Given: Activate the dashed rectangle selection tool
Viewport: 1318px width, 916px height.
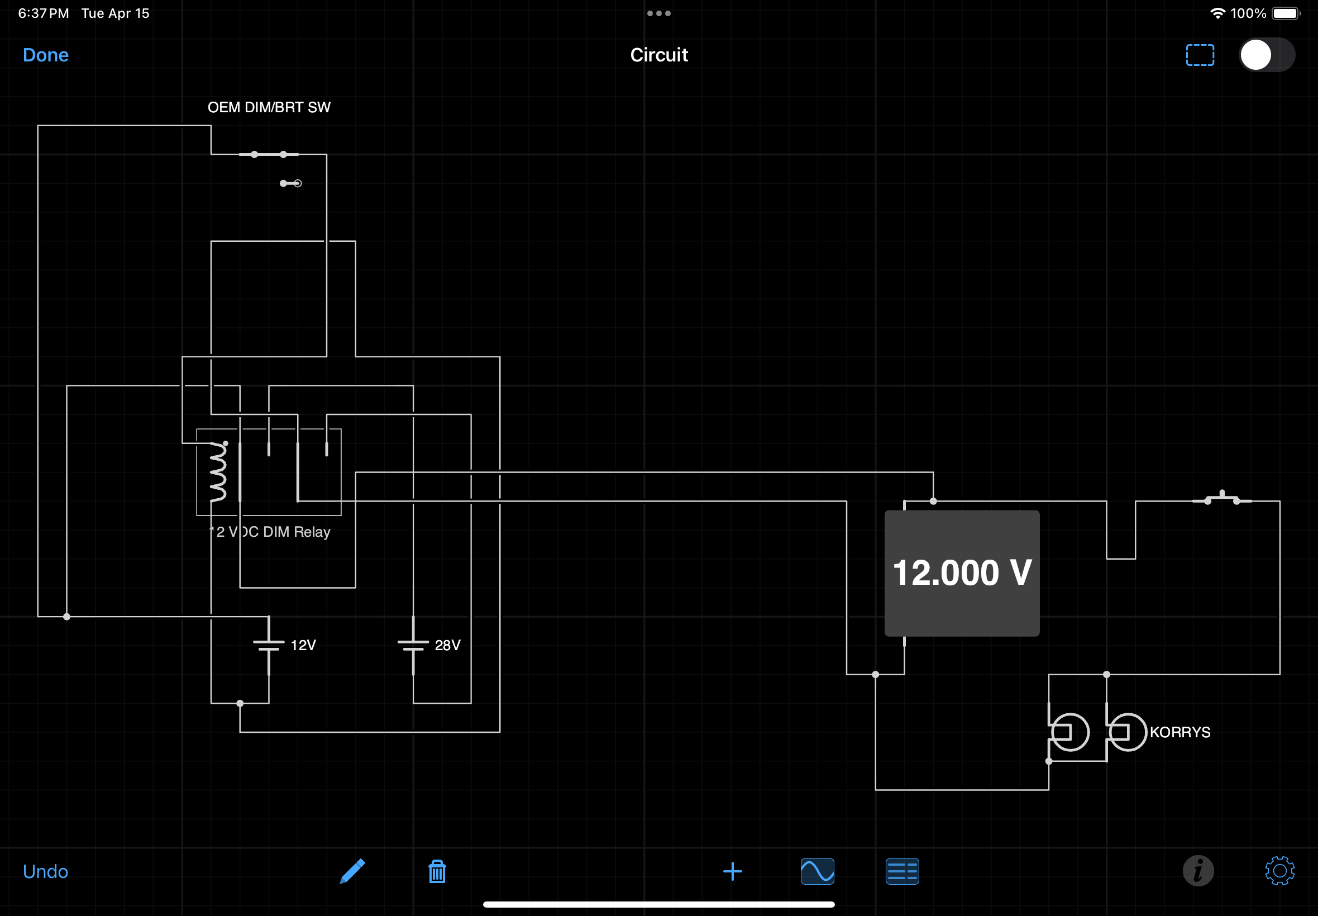Looking at the screenshot, I should [x=1200, y=55].
